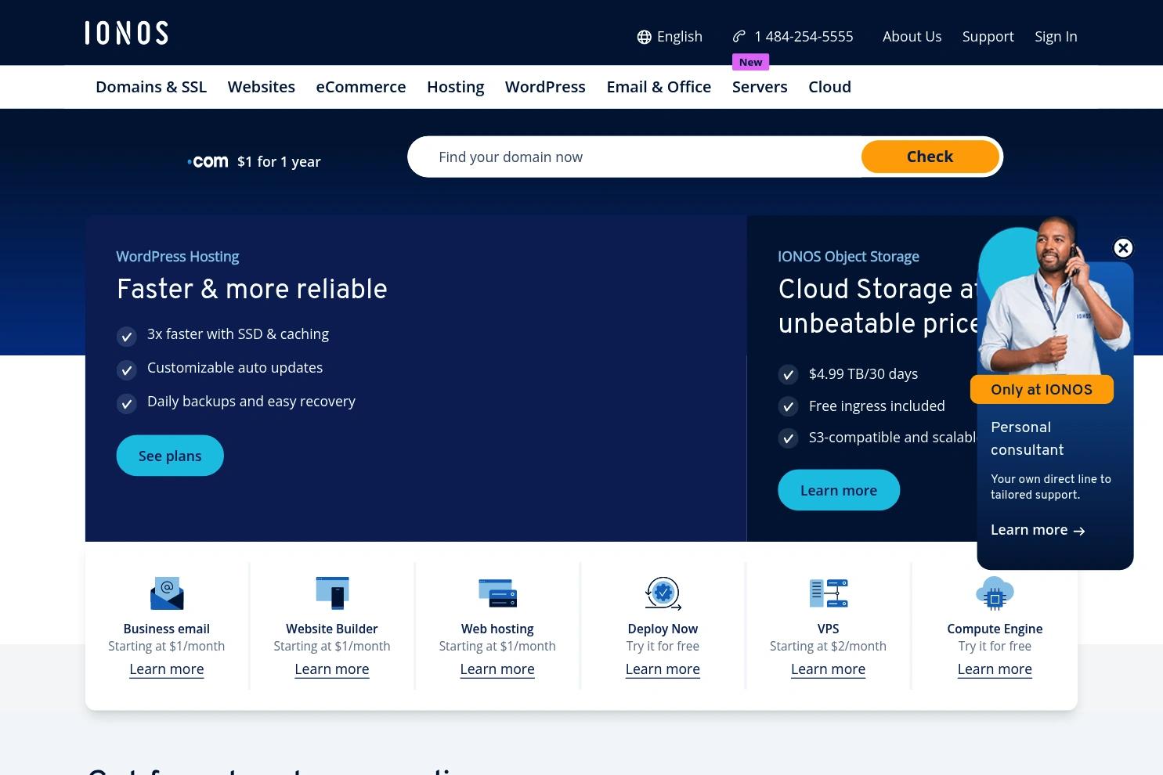The width and height of the screenshot is (1163, 775).
Task: Open the WordPress menu
Action: (x=545, y=87)
